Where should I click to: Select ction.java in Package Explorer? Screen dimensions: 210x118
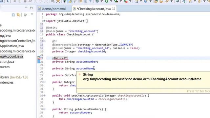pyautogui.click(x=7, y=62)
